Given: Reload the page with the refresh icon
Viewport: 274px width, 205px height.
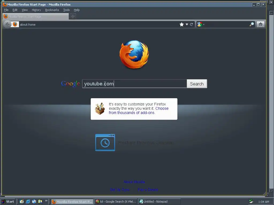Looking at the screenshot, I should pyautogui.click(x=192, y=24).
